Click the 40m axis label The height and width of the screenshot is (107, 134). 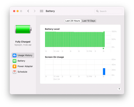pyautogui.click(x=114, y=65)
